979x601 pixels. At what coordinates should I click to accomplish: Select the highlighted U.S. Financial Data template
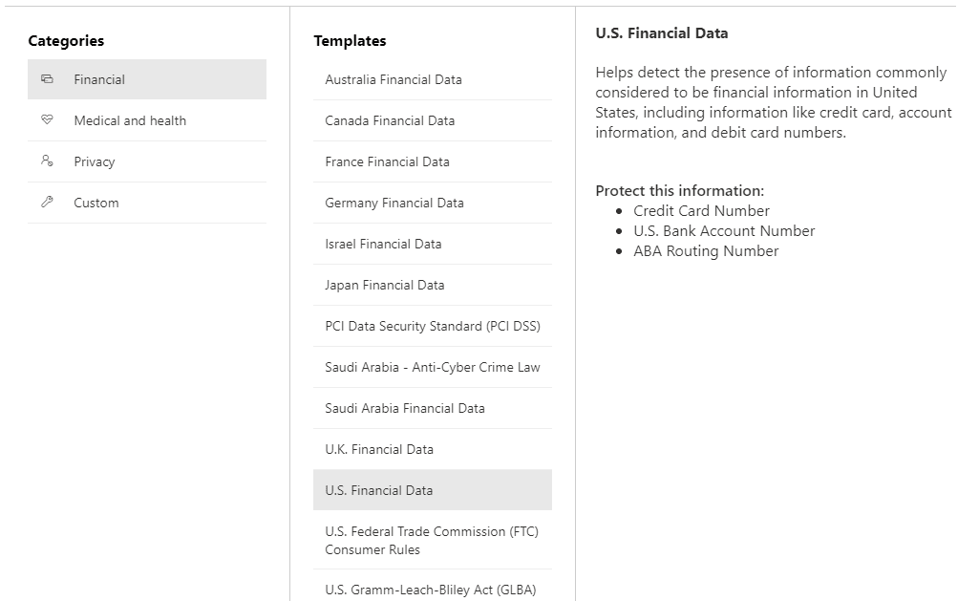433,490
